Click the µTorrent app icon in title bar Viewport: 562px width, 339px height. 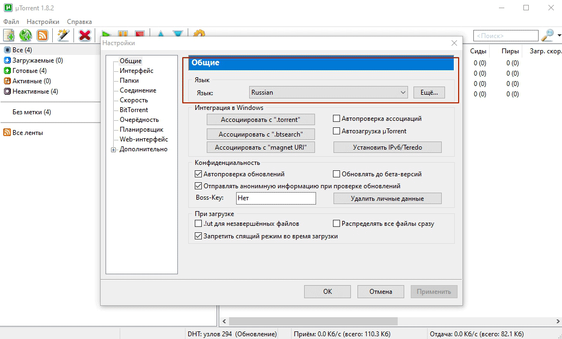(x=8, y=8)
